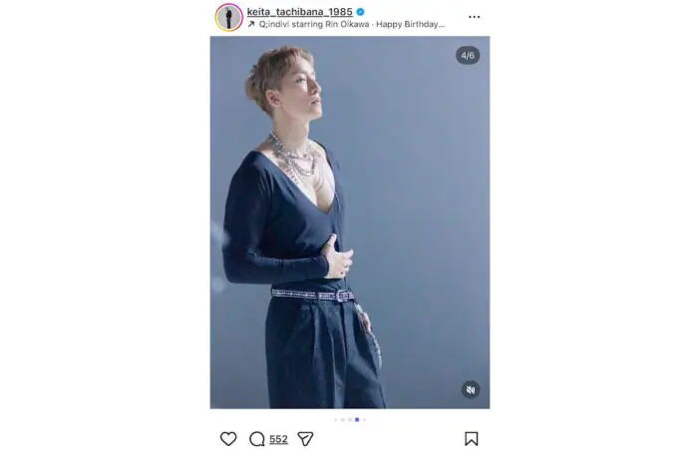Select the carousel dot just before the active one
This screenshot has width=700, height=451.
(350, 420)
